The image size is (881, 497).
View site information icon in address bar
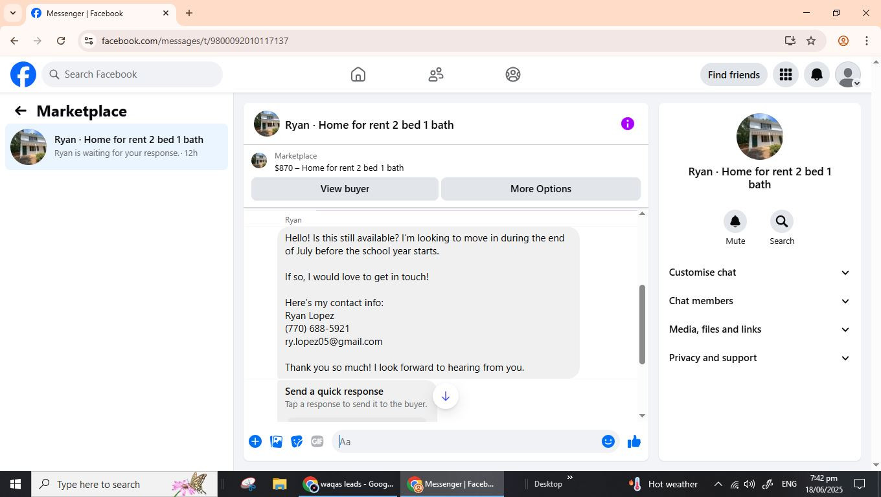(x=89, y=41)
